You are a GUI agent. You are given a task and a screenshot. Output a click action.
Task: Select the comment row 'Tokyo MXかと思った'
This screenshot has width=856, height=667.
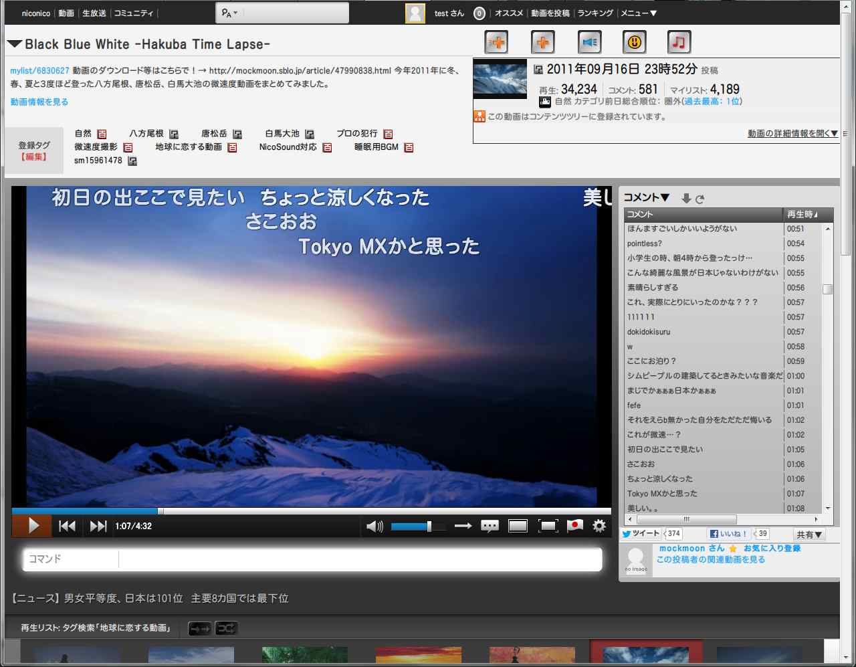coord(704,494)
